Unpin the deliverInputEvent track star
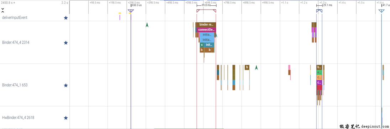The height and width of the screenshot is (129, 390). 66,18
